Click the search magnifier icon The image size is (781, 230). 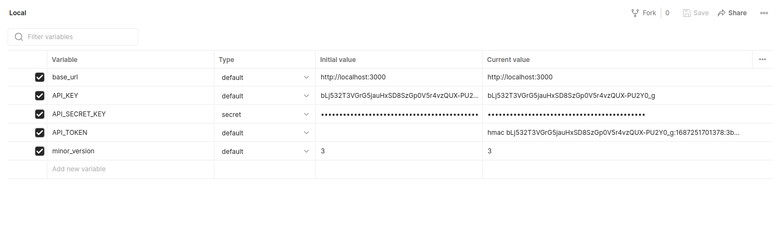(19, 37)
